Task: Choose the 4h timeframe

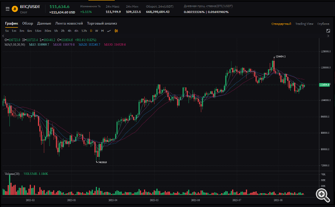Action: pos(70,31)
